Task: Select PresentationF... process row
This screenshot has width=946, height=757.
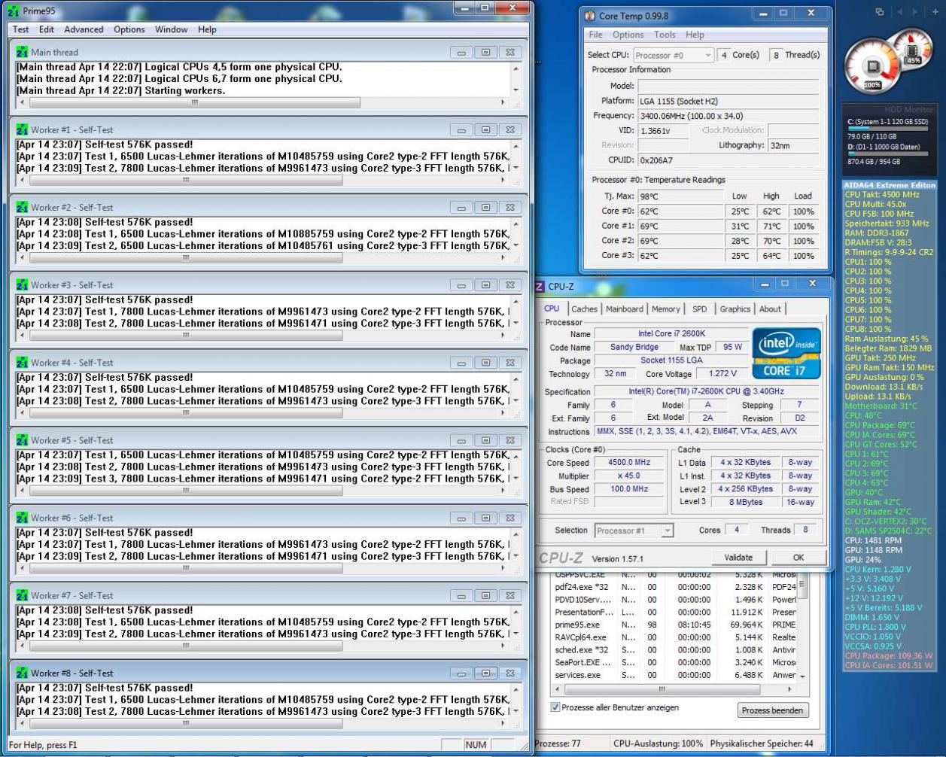Action: coord(674,613)
